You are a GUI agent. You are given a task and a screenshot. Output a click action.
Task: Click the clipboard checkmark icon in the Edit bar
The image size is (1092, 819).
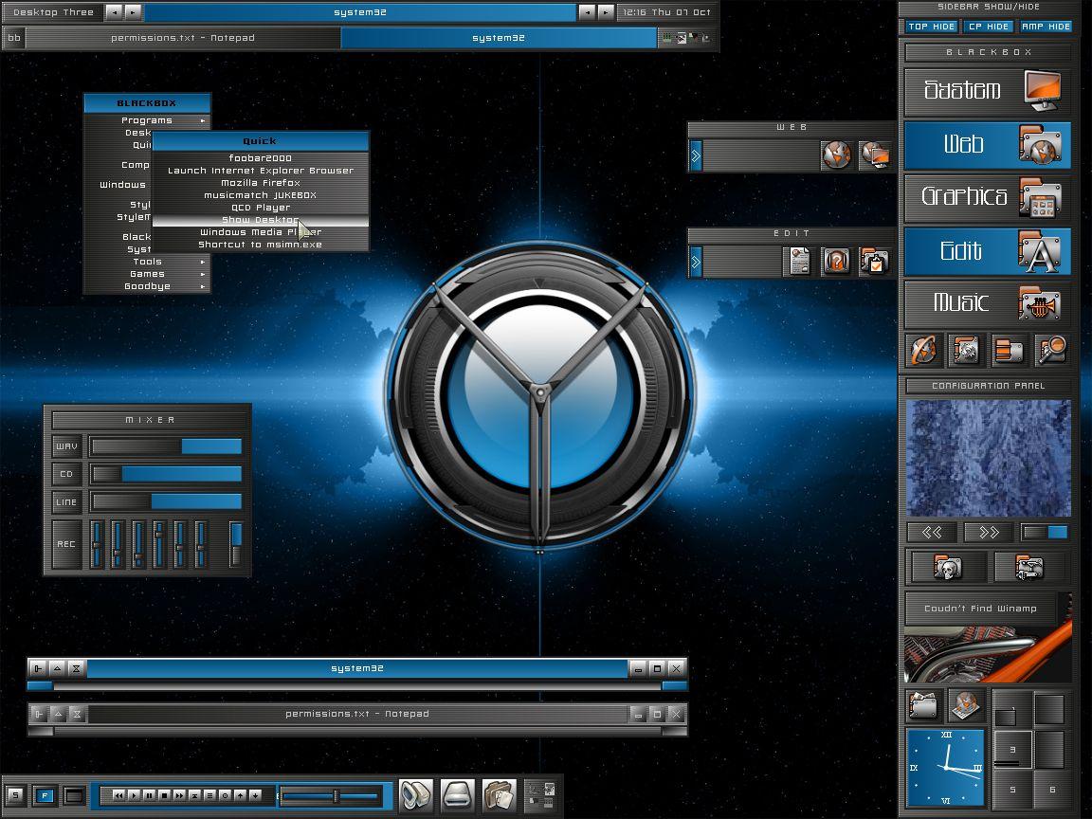point(874,262)
